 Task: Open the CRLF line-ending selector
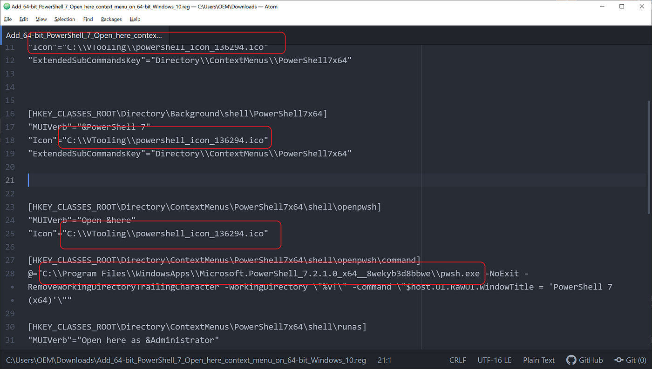[457, 360]
